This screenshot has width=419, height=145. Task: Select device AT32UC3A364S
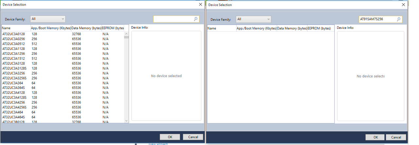[x=62, y=88]
